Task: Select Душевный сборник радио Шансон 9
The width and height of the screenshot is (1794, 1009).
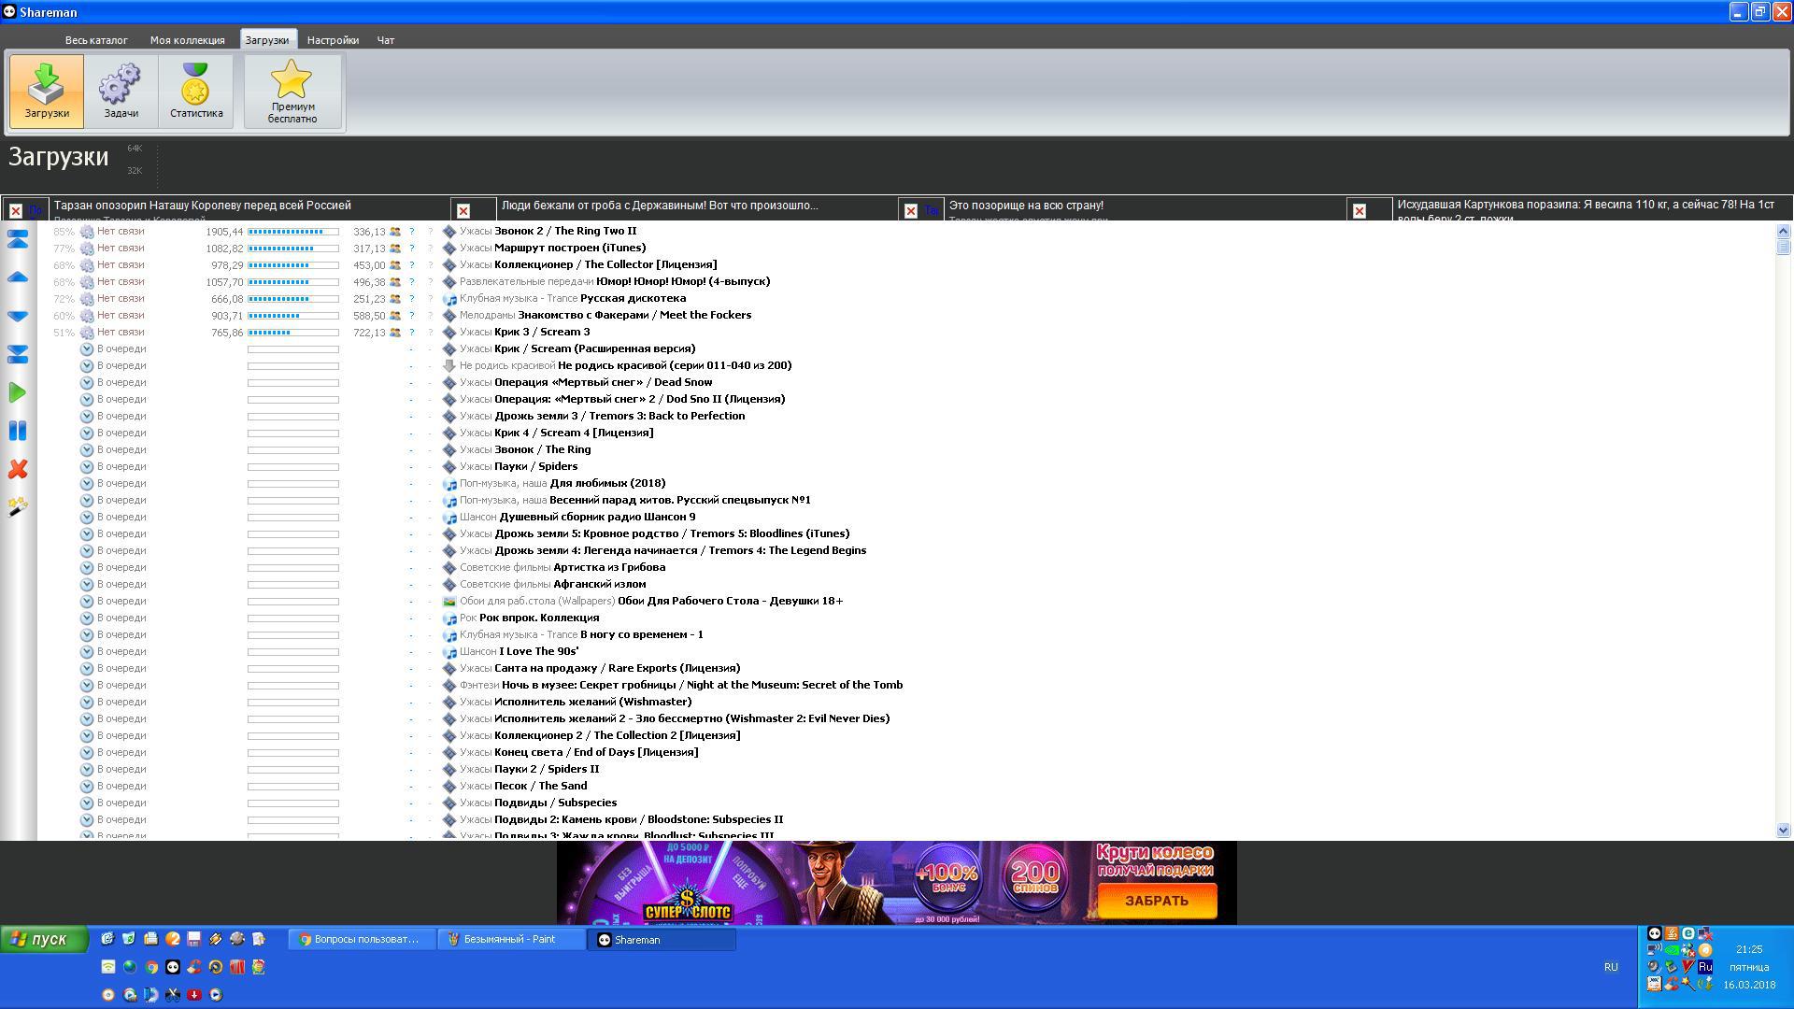Action: pyautogui.click(x=597, y=517)
